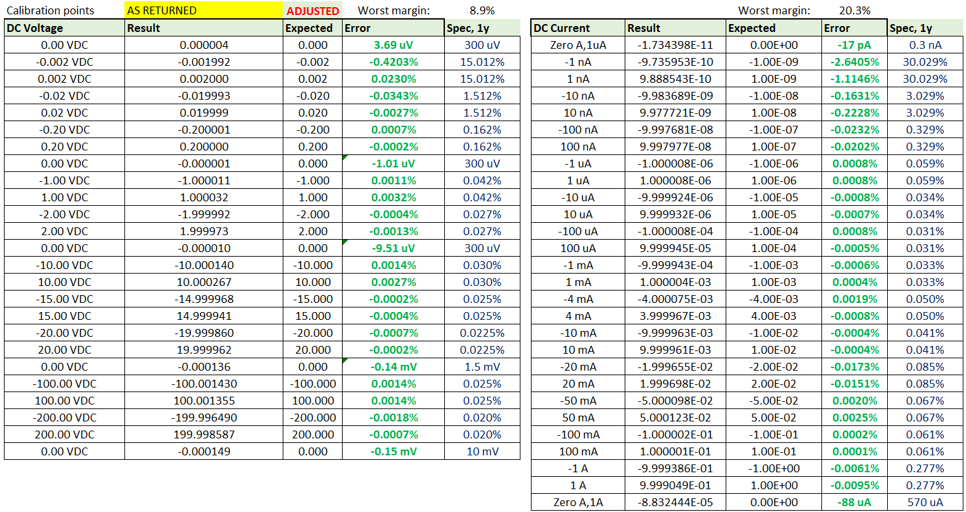Select the -88 uA error cell
This screenshot has width=966, height=512.
point(855,502)
